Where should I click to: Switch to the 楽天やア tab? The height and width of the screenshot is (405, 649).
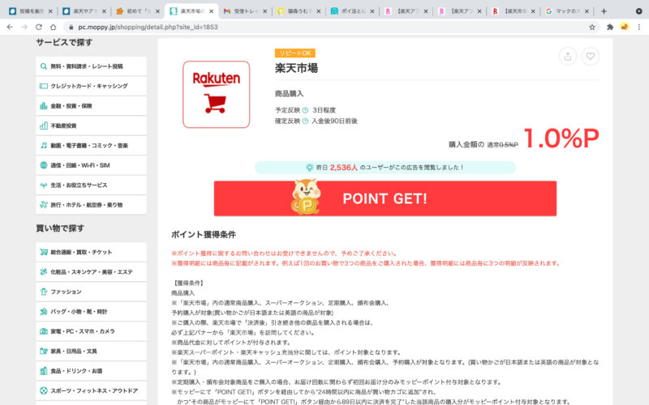coord(84,11)
